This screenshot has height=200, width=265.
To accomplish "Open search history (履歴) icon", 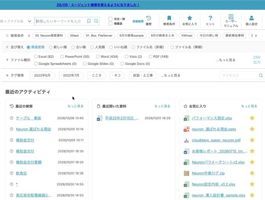I will coord(149,18).
